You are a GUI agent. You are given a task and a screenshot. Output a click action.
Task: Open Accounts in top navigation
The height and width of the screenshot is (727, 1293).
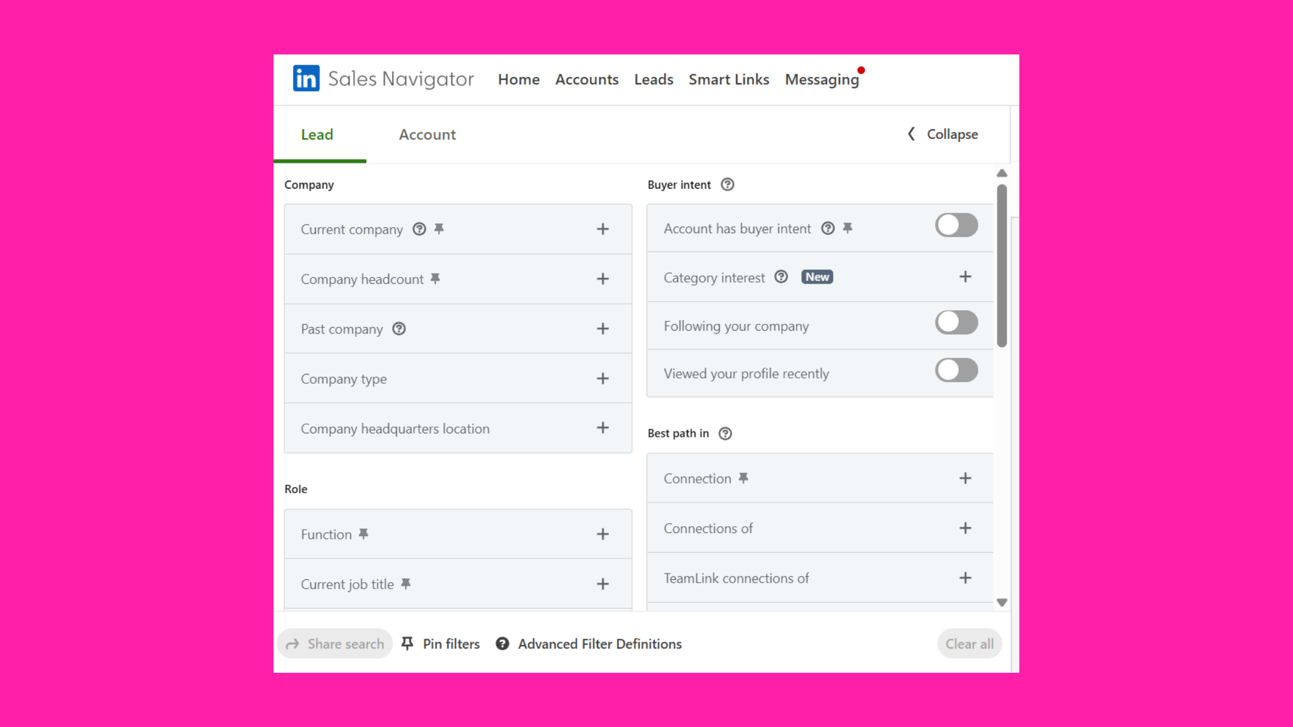[x=586, y=79]
